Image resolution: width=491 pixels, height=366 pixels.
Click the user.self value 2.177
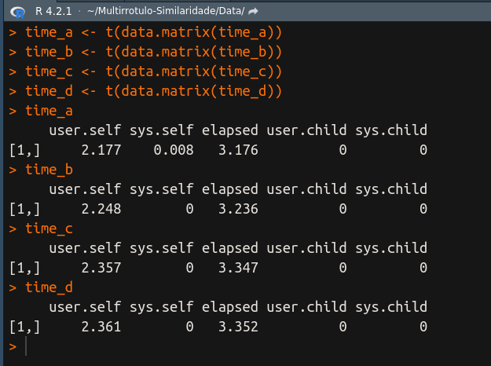pyautogui.click(x=101, y=150)
